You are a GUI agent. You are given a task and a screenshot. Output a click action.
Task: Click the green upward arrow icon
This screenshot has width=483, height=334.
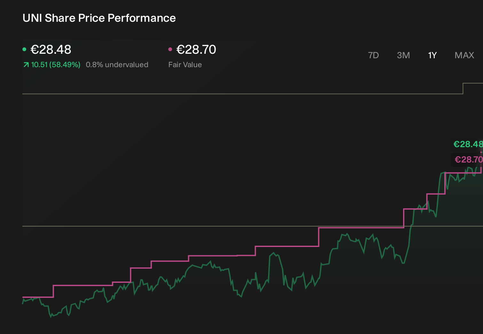click(x=26, y=65)
